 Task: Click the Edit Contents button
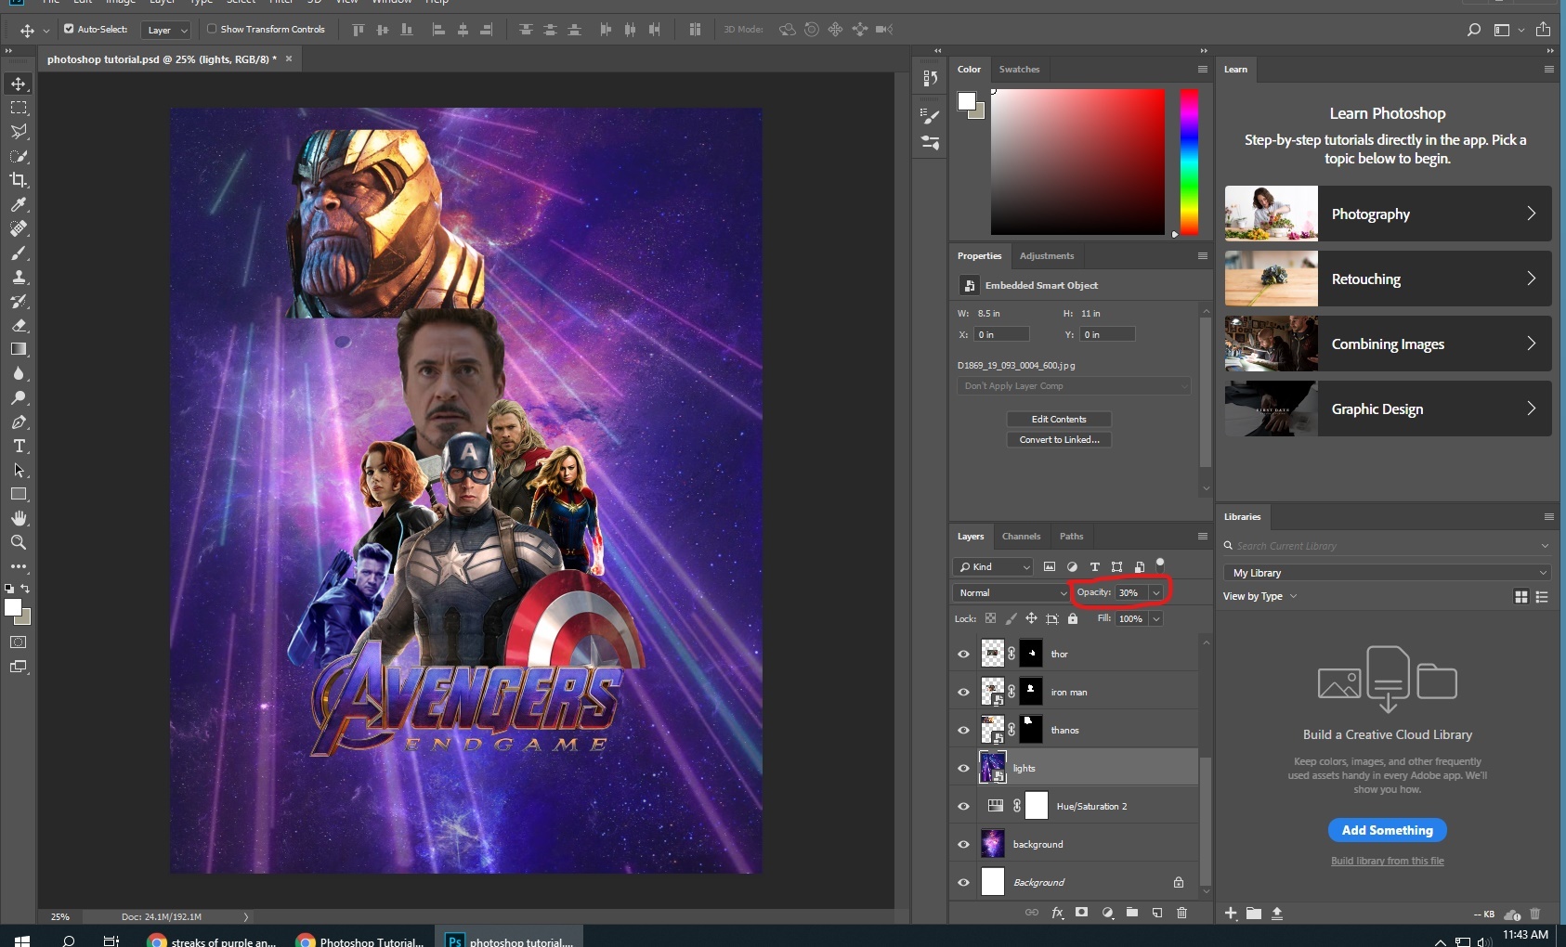1059,420
